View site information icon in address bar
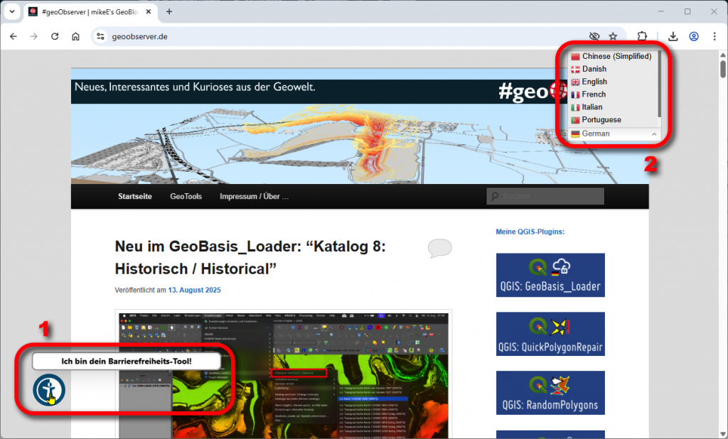This screenshot has height=439, width=728. (x=100, y=36)
